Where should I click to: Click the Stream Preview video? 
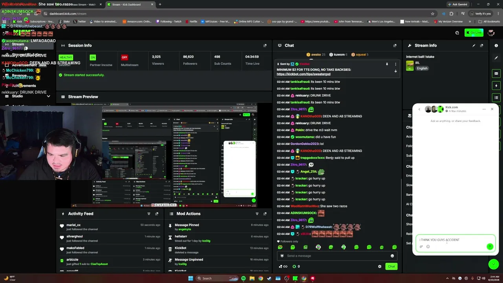click(x=164, y=155)
